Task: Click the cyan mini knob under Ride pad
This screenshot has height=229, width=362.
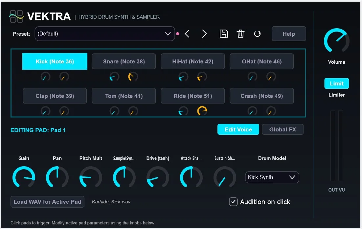Action: (183, 111)
